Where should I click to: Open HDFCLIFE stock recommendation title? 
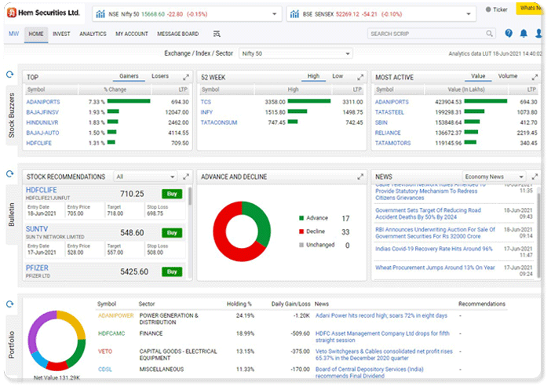click(x=41, y=190)
